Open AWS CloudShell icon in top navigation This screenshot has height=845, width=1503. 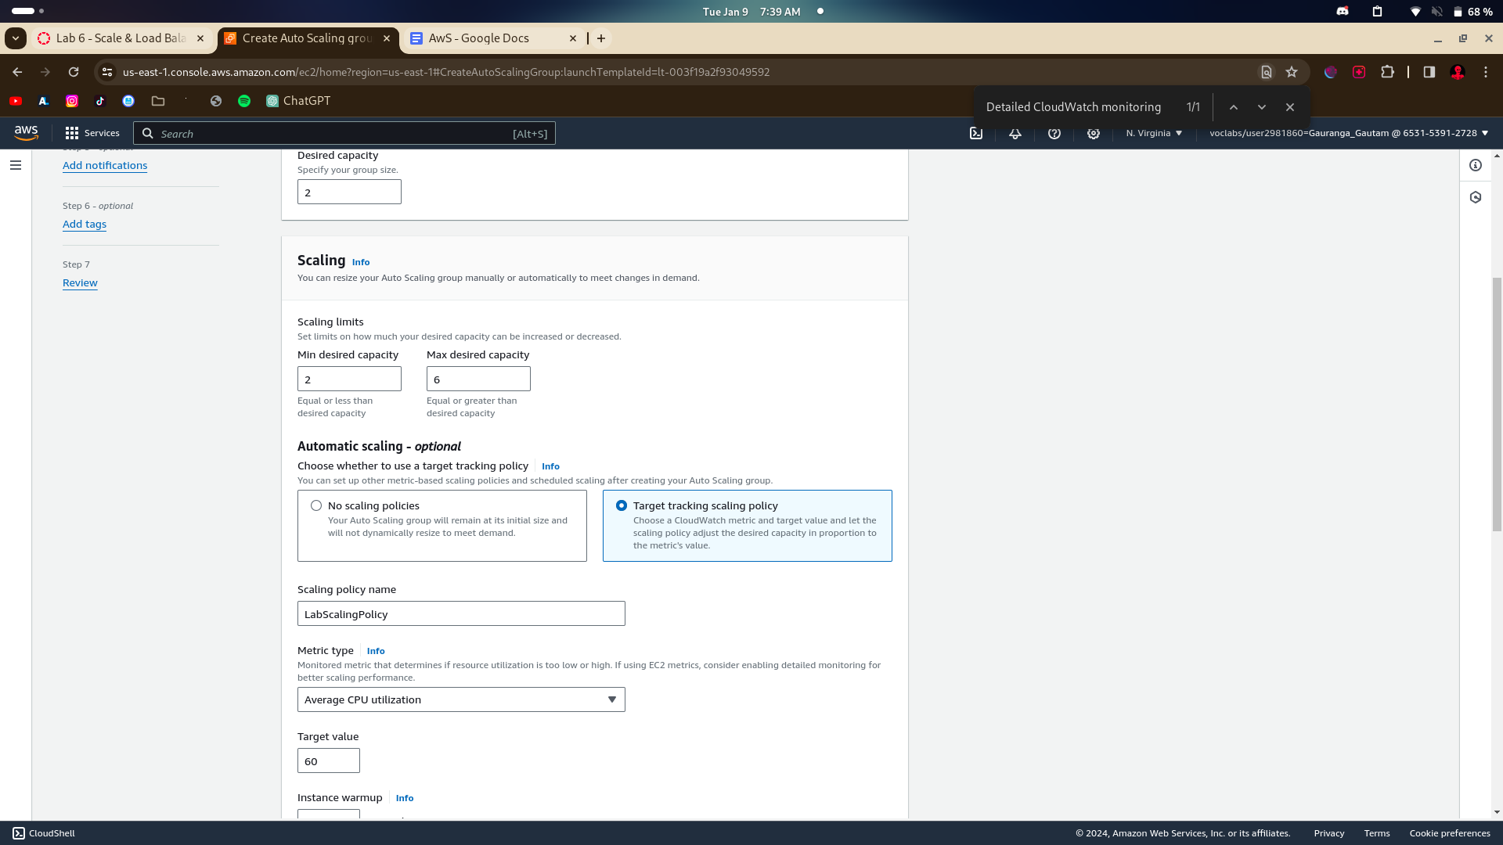pos(976,133)
